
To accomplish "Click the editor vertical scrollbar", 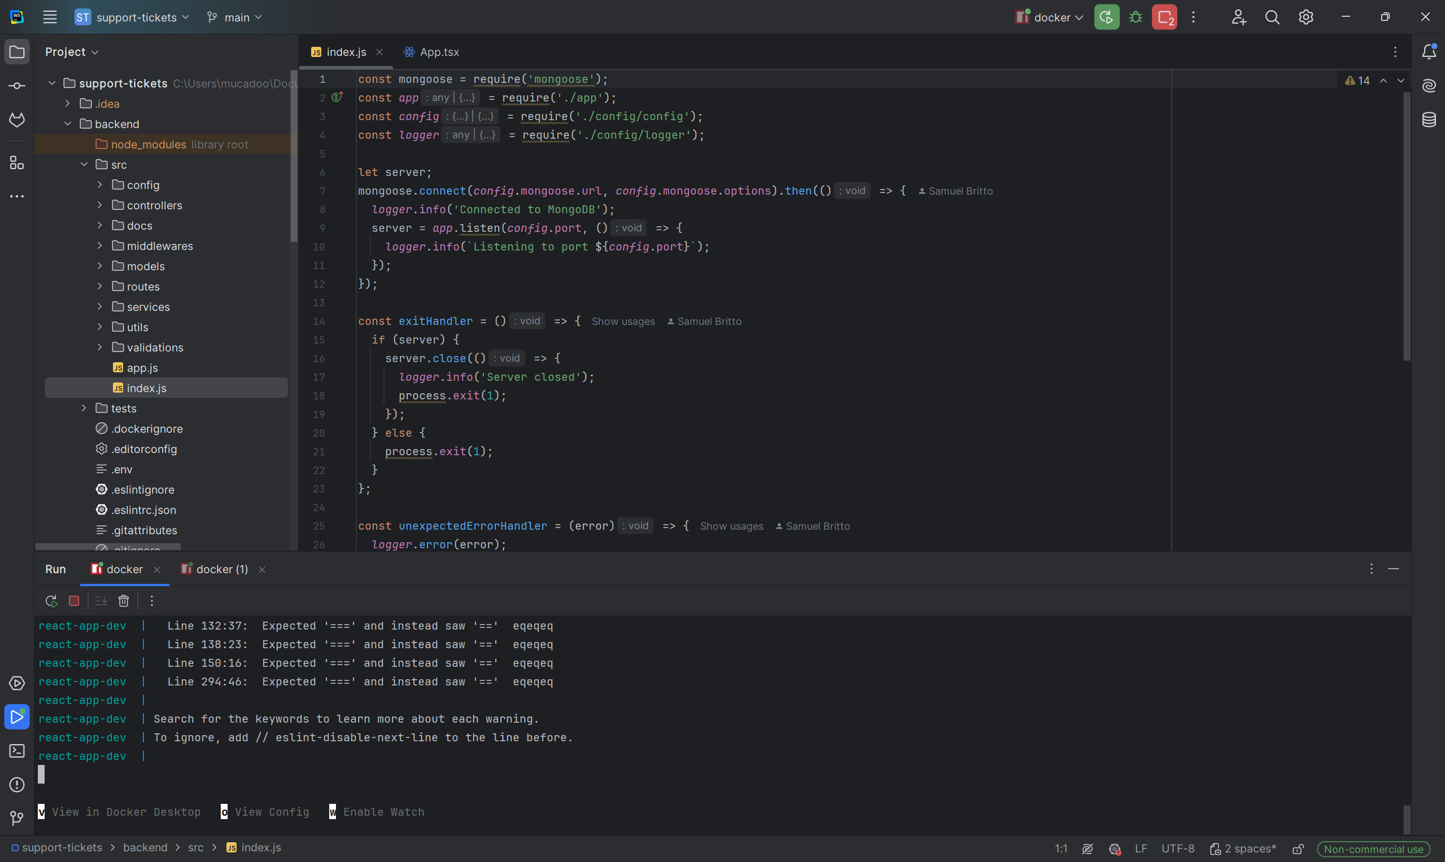I will click(1406, 227).
